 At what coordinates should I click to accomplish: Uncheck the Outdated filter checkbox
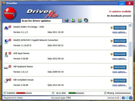click(5, 93)
